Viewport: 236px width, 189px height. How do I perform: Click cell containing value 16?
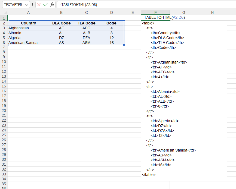click(x=112, y=43)
